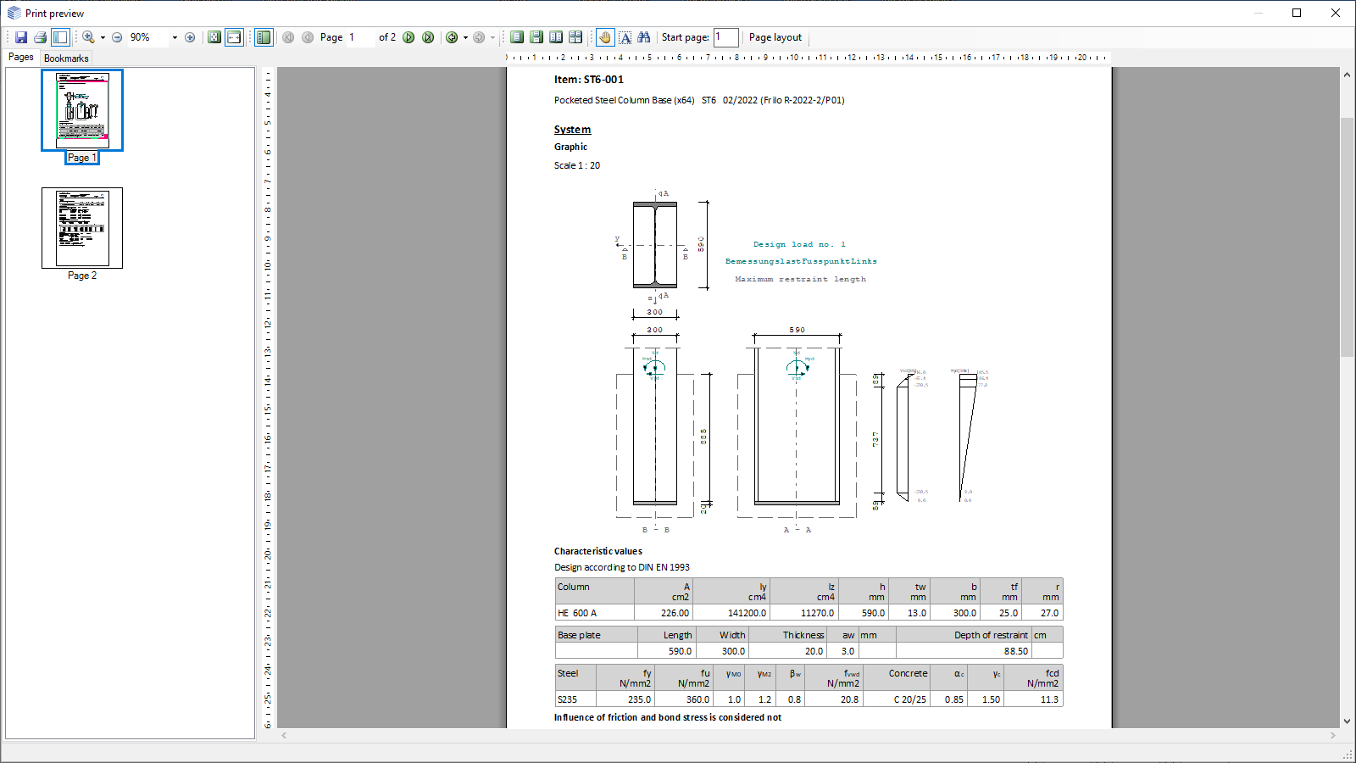The height and width of the screenshot is (763, 1356).
Task: Toggle fit page width icon
Action: click(234, 37)
